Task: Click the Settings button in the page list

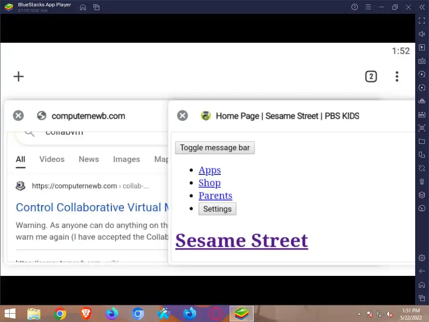Action: tap(217, 209)
